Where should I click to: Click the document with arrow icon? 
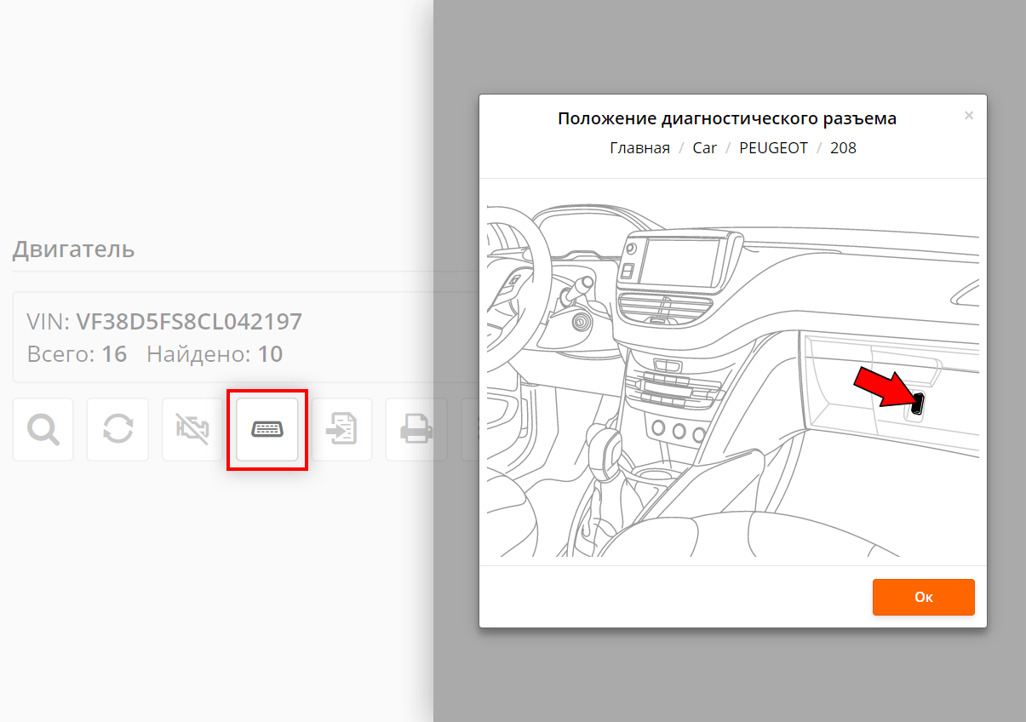point(341,430)
